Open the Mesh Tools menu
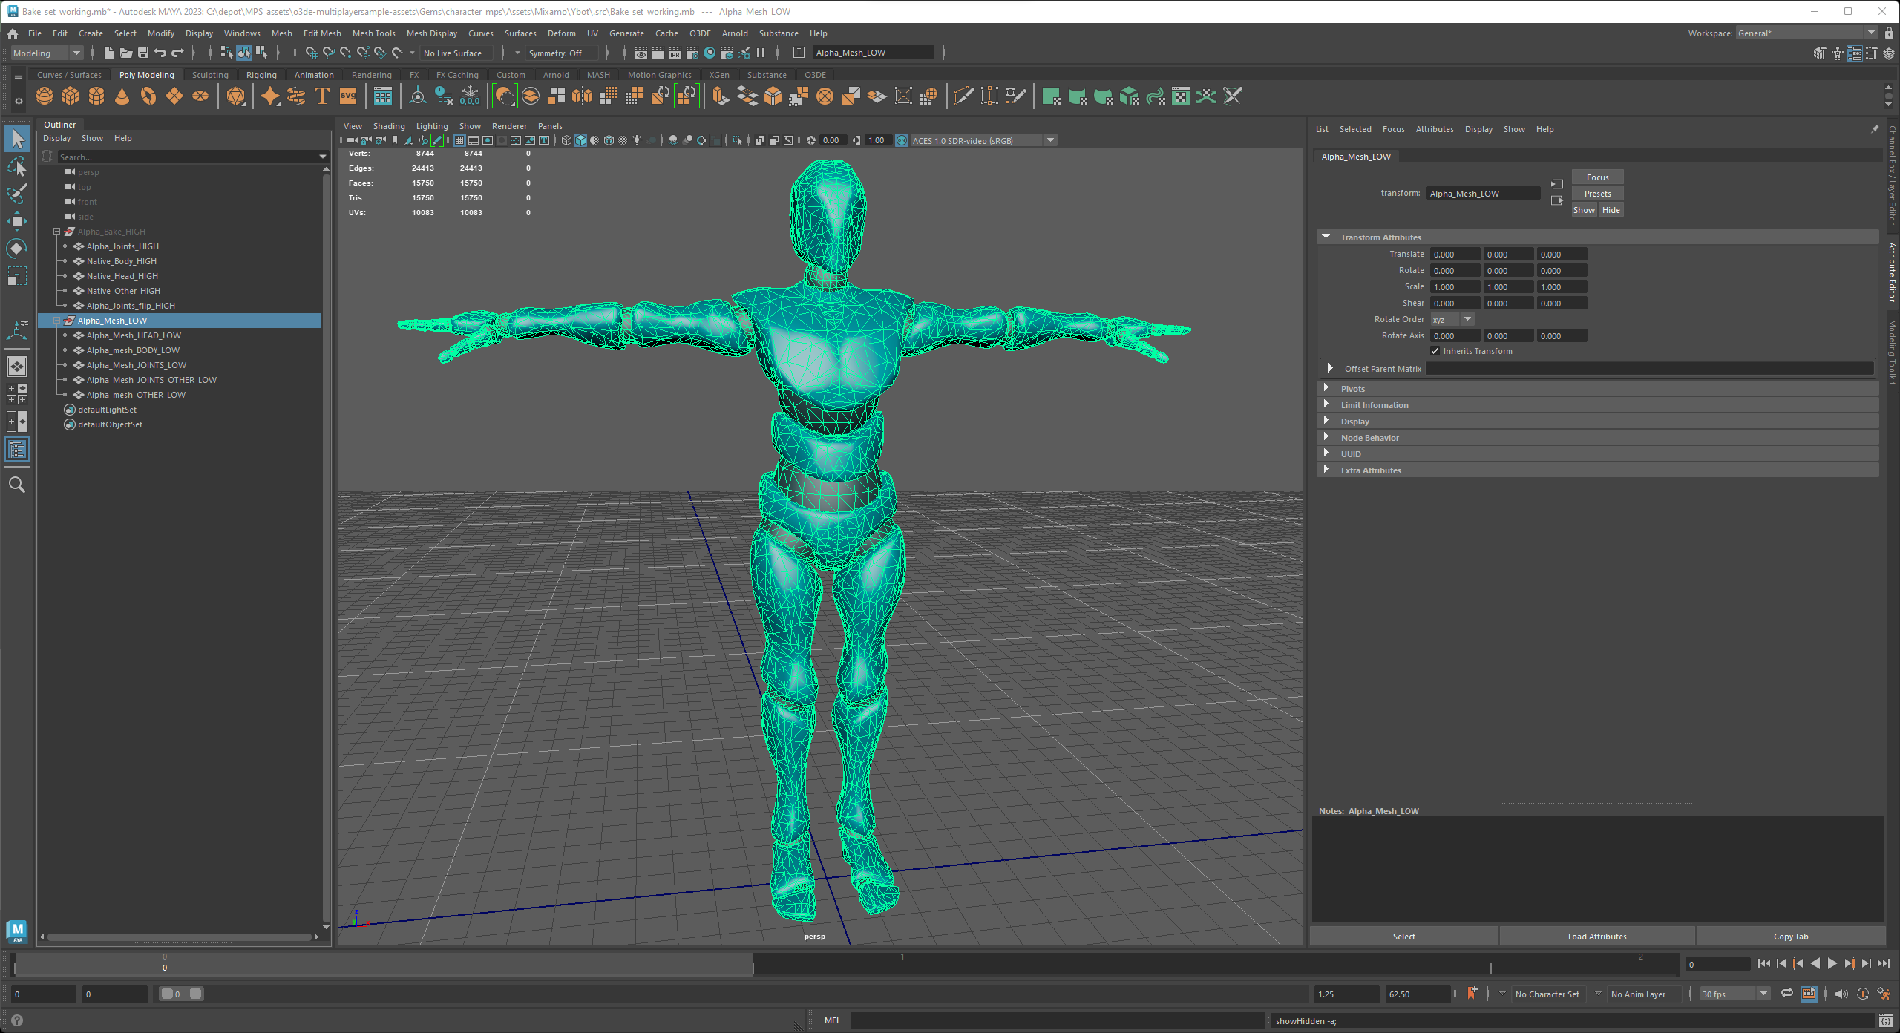 tap(373, 33)
